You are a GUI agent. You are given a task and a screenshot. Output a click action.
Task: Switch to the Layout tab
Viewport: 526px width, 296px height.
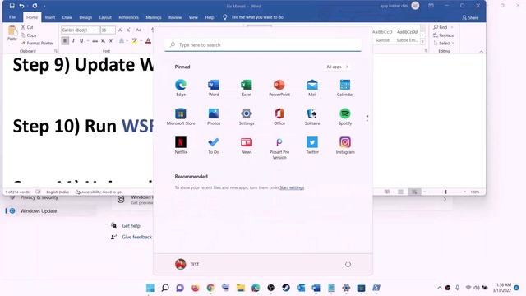click(x=105, y=17)
